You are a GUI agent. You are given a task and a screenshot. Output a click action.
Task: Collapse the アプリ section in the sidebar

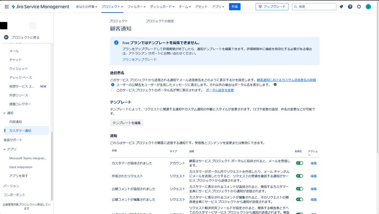point(4,149)
